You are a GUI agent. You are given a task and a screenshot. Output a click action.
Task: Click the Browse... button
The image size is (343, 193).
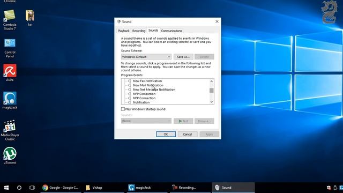(204, 121)
